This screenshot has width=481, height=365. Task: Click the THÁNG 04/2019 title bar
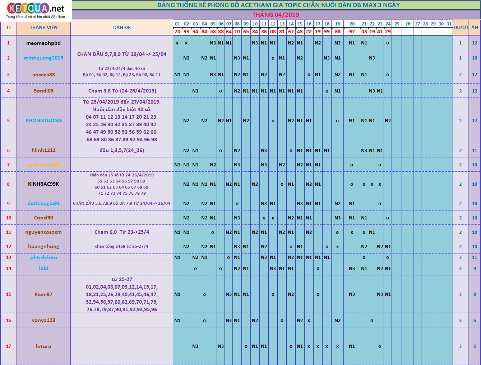[x=276, y=15]
